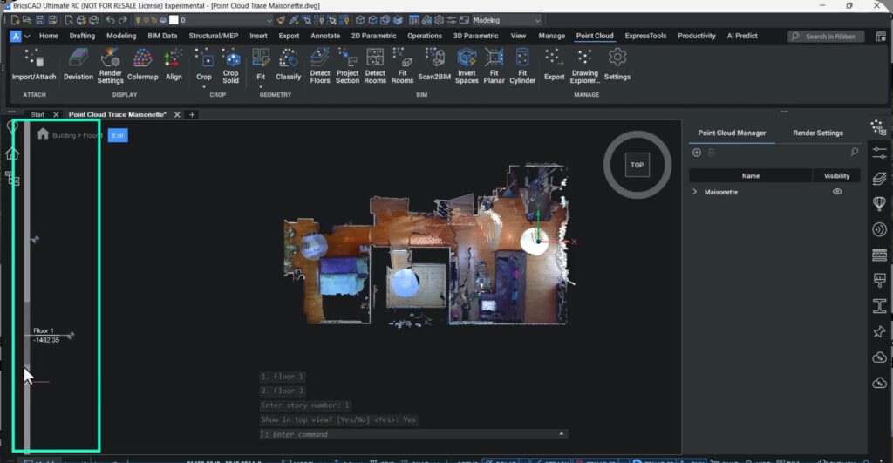Add a point cloud with the plus icon
This screenshot has width=893, height=463.
tap(697, 152)
